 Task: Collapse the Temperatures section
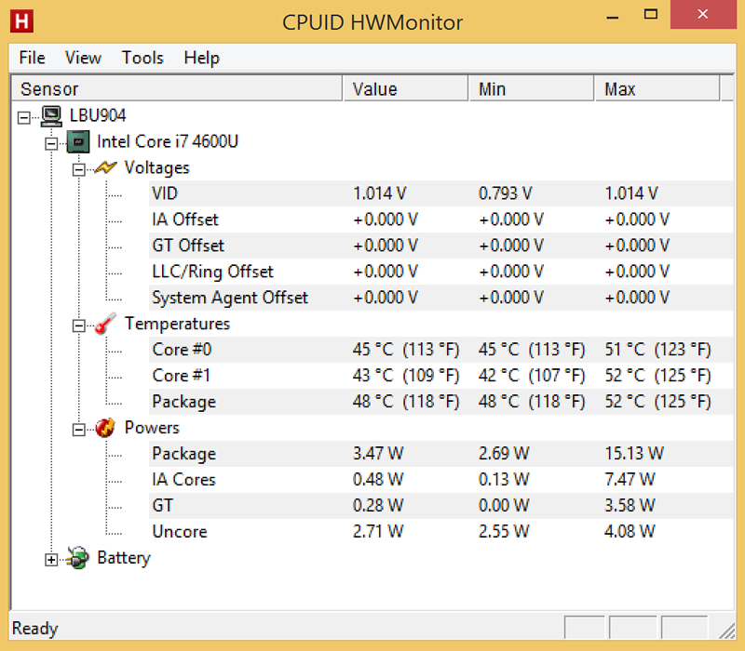(79, 325)
